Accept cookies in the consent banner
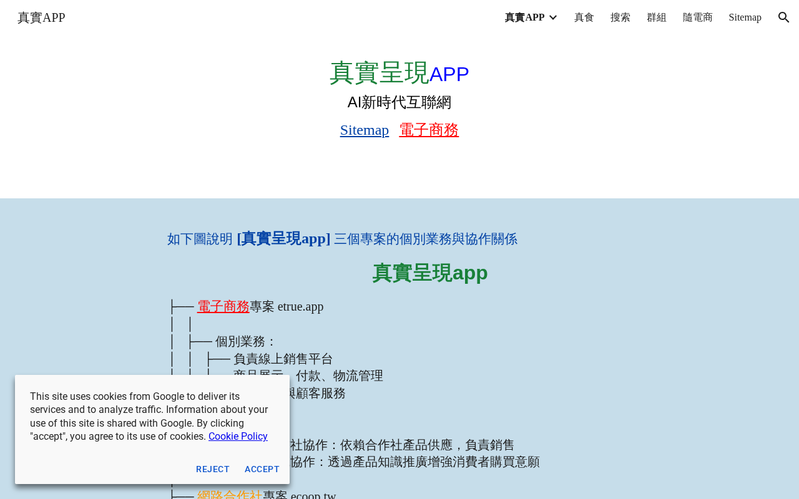This screenshot has height=499, width=799. 262,469
